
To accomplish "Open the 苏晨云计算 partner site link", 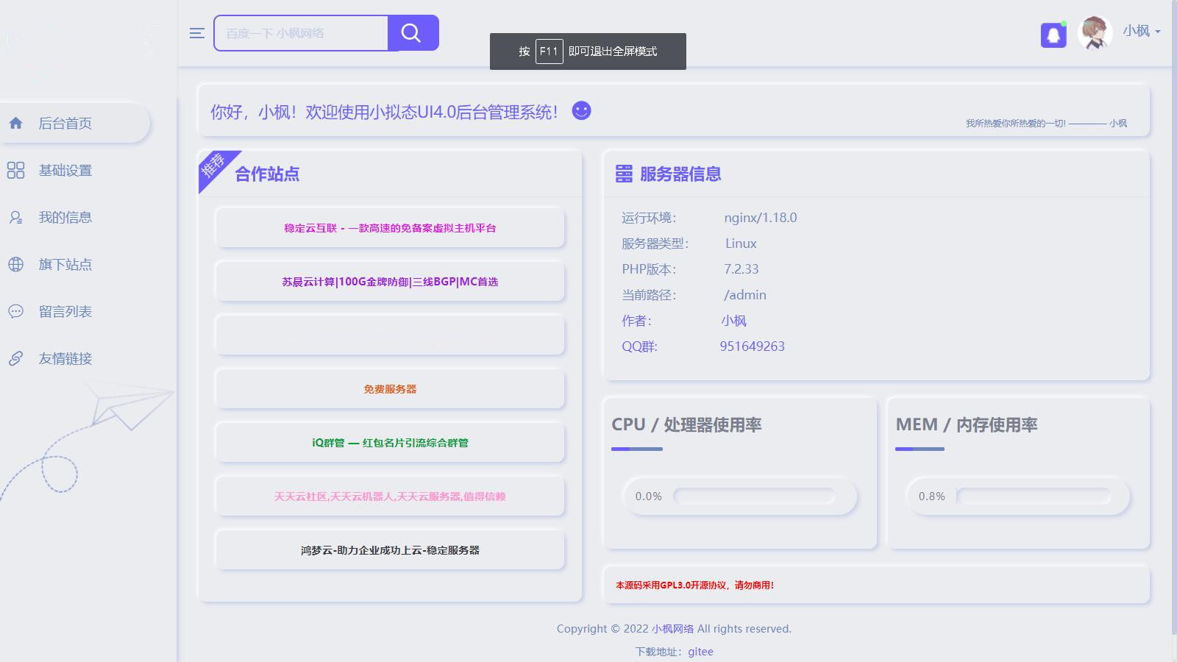I will coord(390,282).
